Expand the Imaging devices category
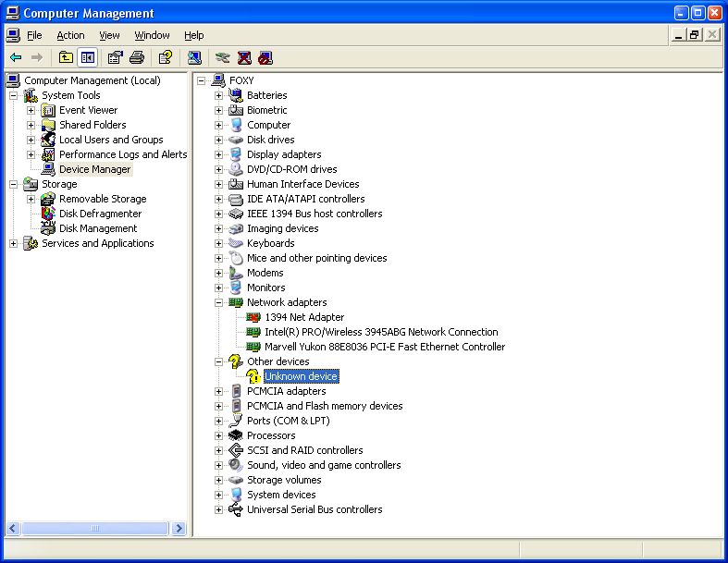This screenshot has width=728, height=563. click(x=218, y=228)
